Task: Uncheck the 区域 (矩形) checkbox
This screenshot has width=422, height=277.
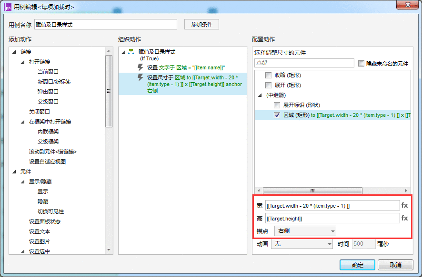Action: [x=277, y=115]
